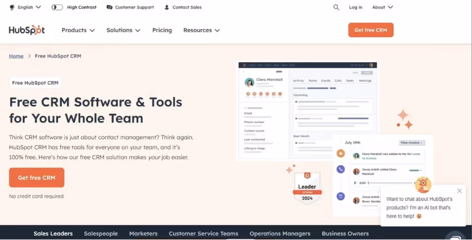Click the Free CRM Software headline
Viewport: 472px width, 240px height.
pyautogui.click(x=96, y=110)
